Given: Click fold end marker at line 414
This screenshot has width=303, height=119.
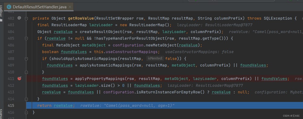Looking at the screenshot, I should pyautogui.click(x=26, y=99).
